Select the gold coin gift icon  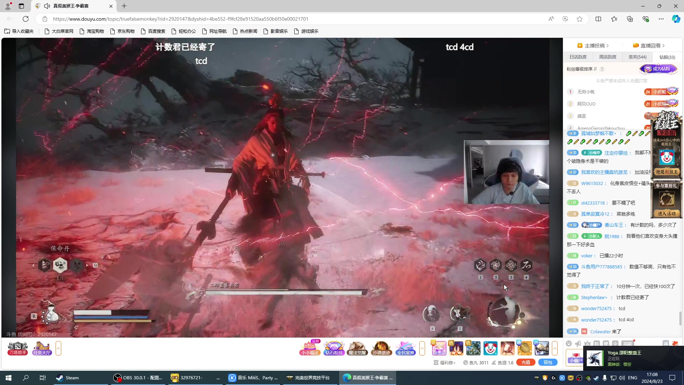pyautogui.click(x=524, y=348)
